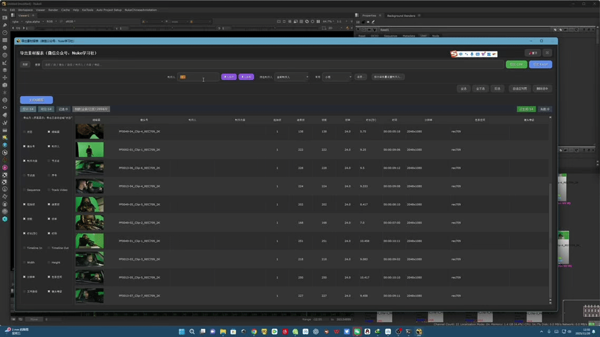This screenshot has width=600, height=337.
Task: Select thumbnail of FF0002-01_Clip-1_REC709_2K
Action: [x=90, y=150]
